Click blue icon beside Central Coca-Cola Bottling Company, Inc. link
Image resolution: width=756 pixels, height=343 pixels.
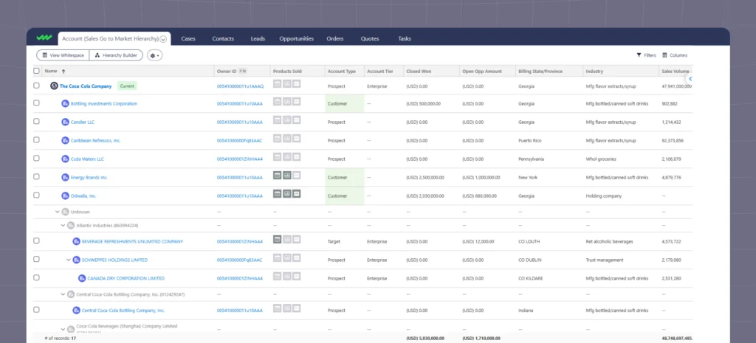pos(76,311)
